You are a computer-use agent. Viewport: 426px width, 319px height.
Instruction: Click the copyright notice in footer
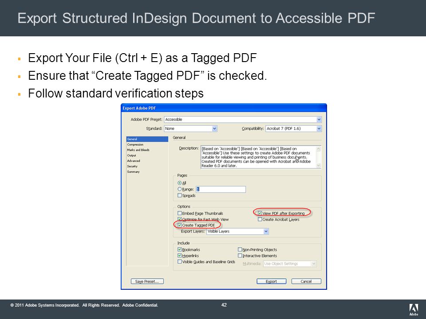coord(84,305)
